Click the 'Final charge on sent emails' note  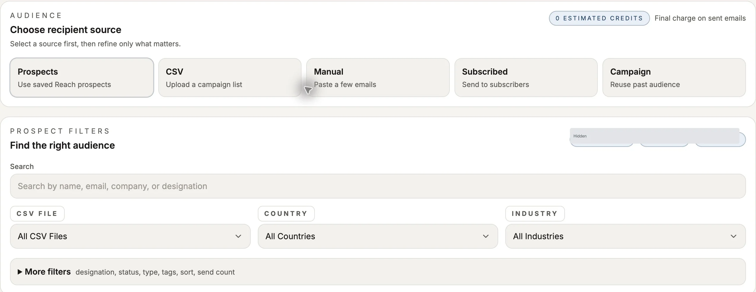(x=700, y=18)
